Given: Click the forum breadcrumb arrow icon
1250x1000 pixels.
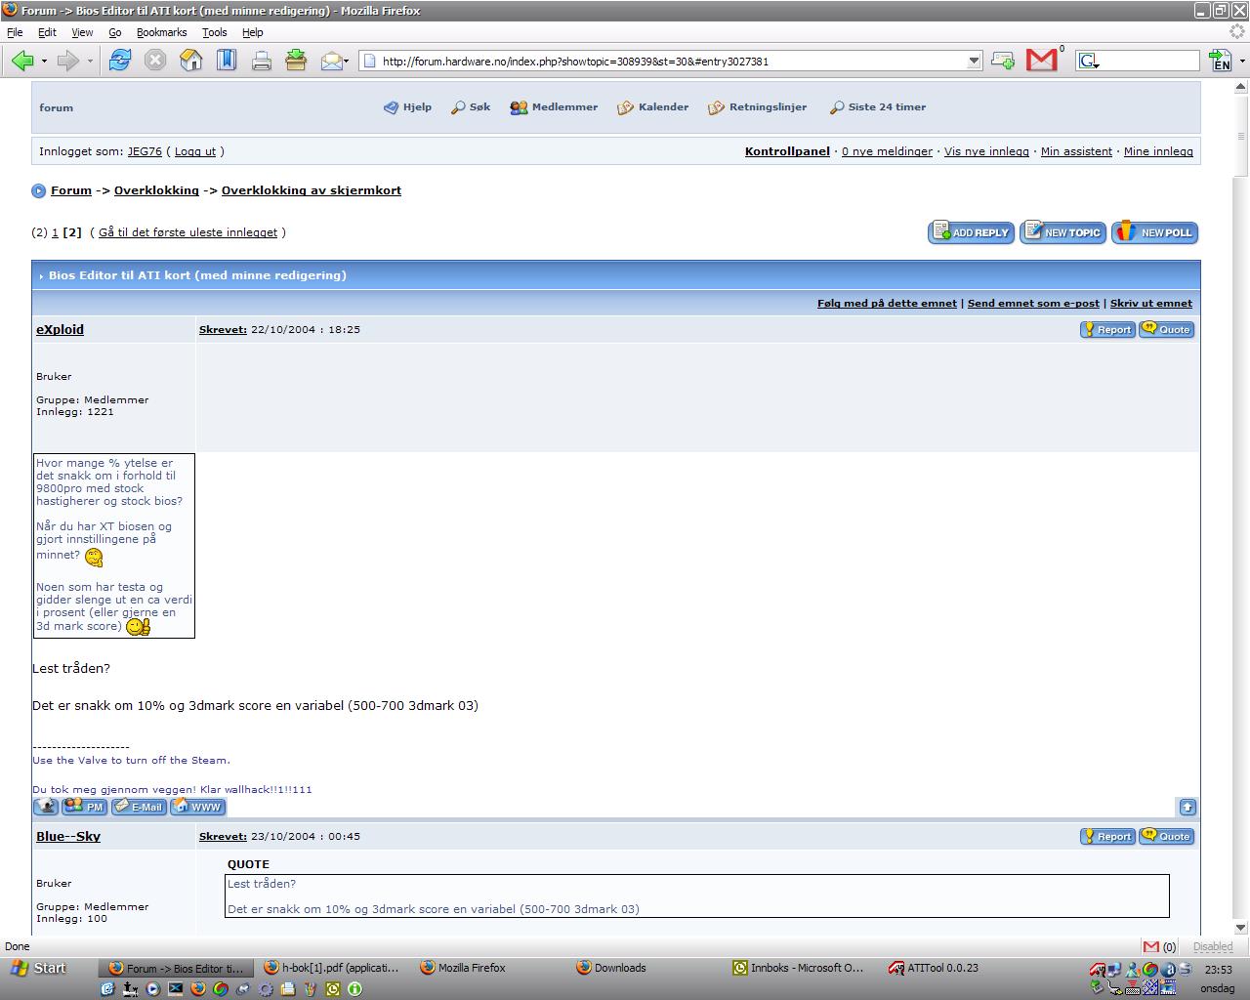Looking at the screenshot, I should [39, 190].
